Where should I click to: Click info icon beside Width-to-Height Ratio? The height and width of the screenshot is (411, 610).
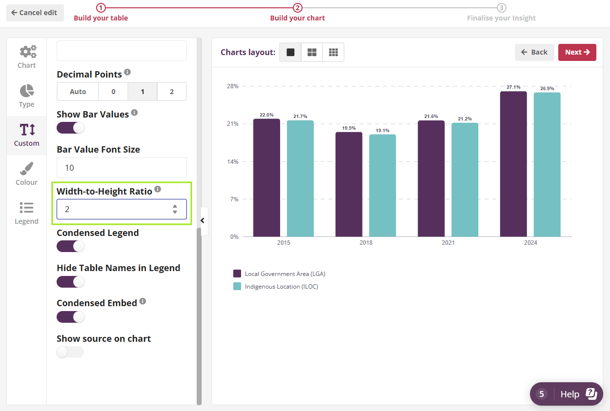point(158,189)
